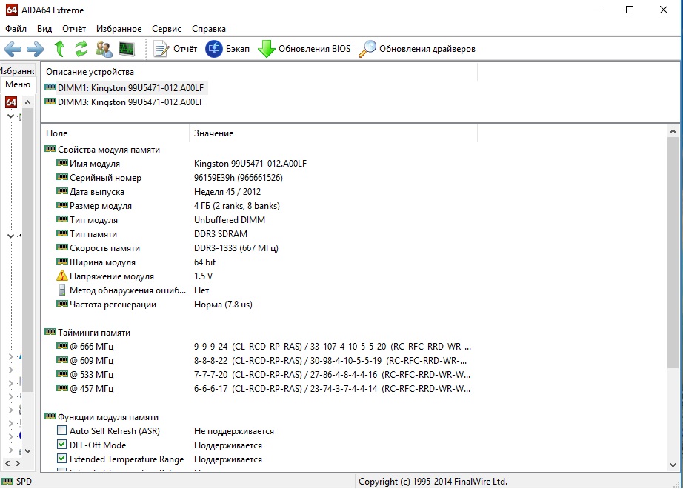Click the icon beside Метод обнаружения ошибок
Screen dimensions: 683x489
tap(62, 290)
